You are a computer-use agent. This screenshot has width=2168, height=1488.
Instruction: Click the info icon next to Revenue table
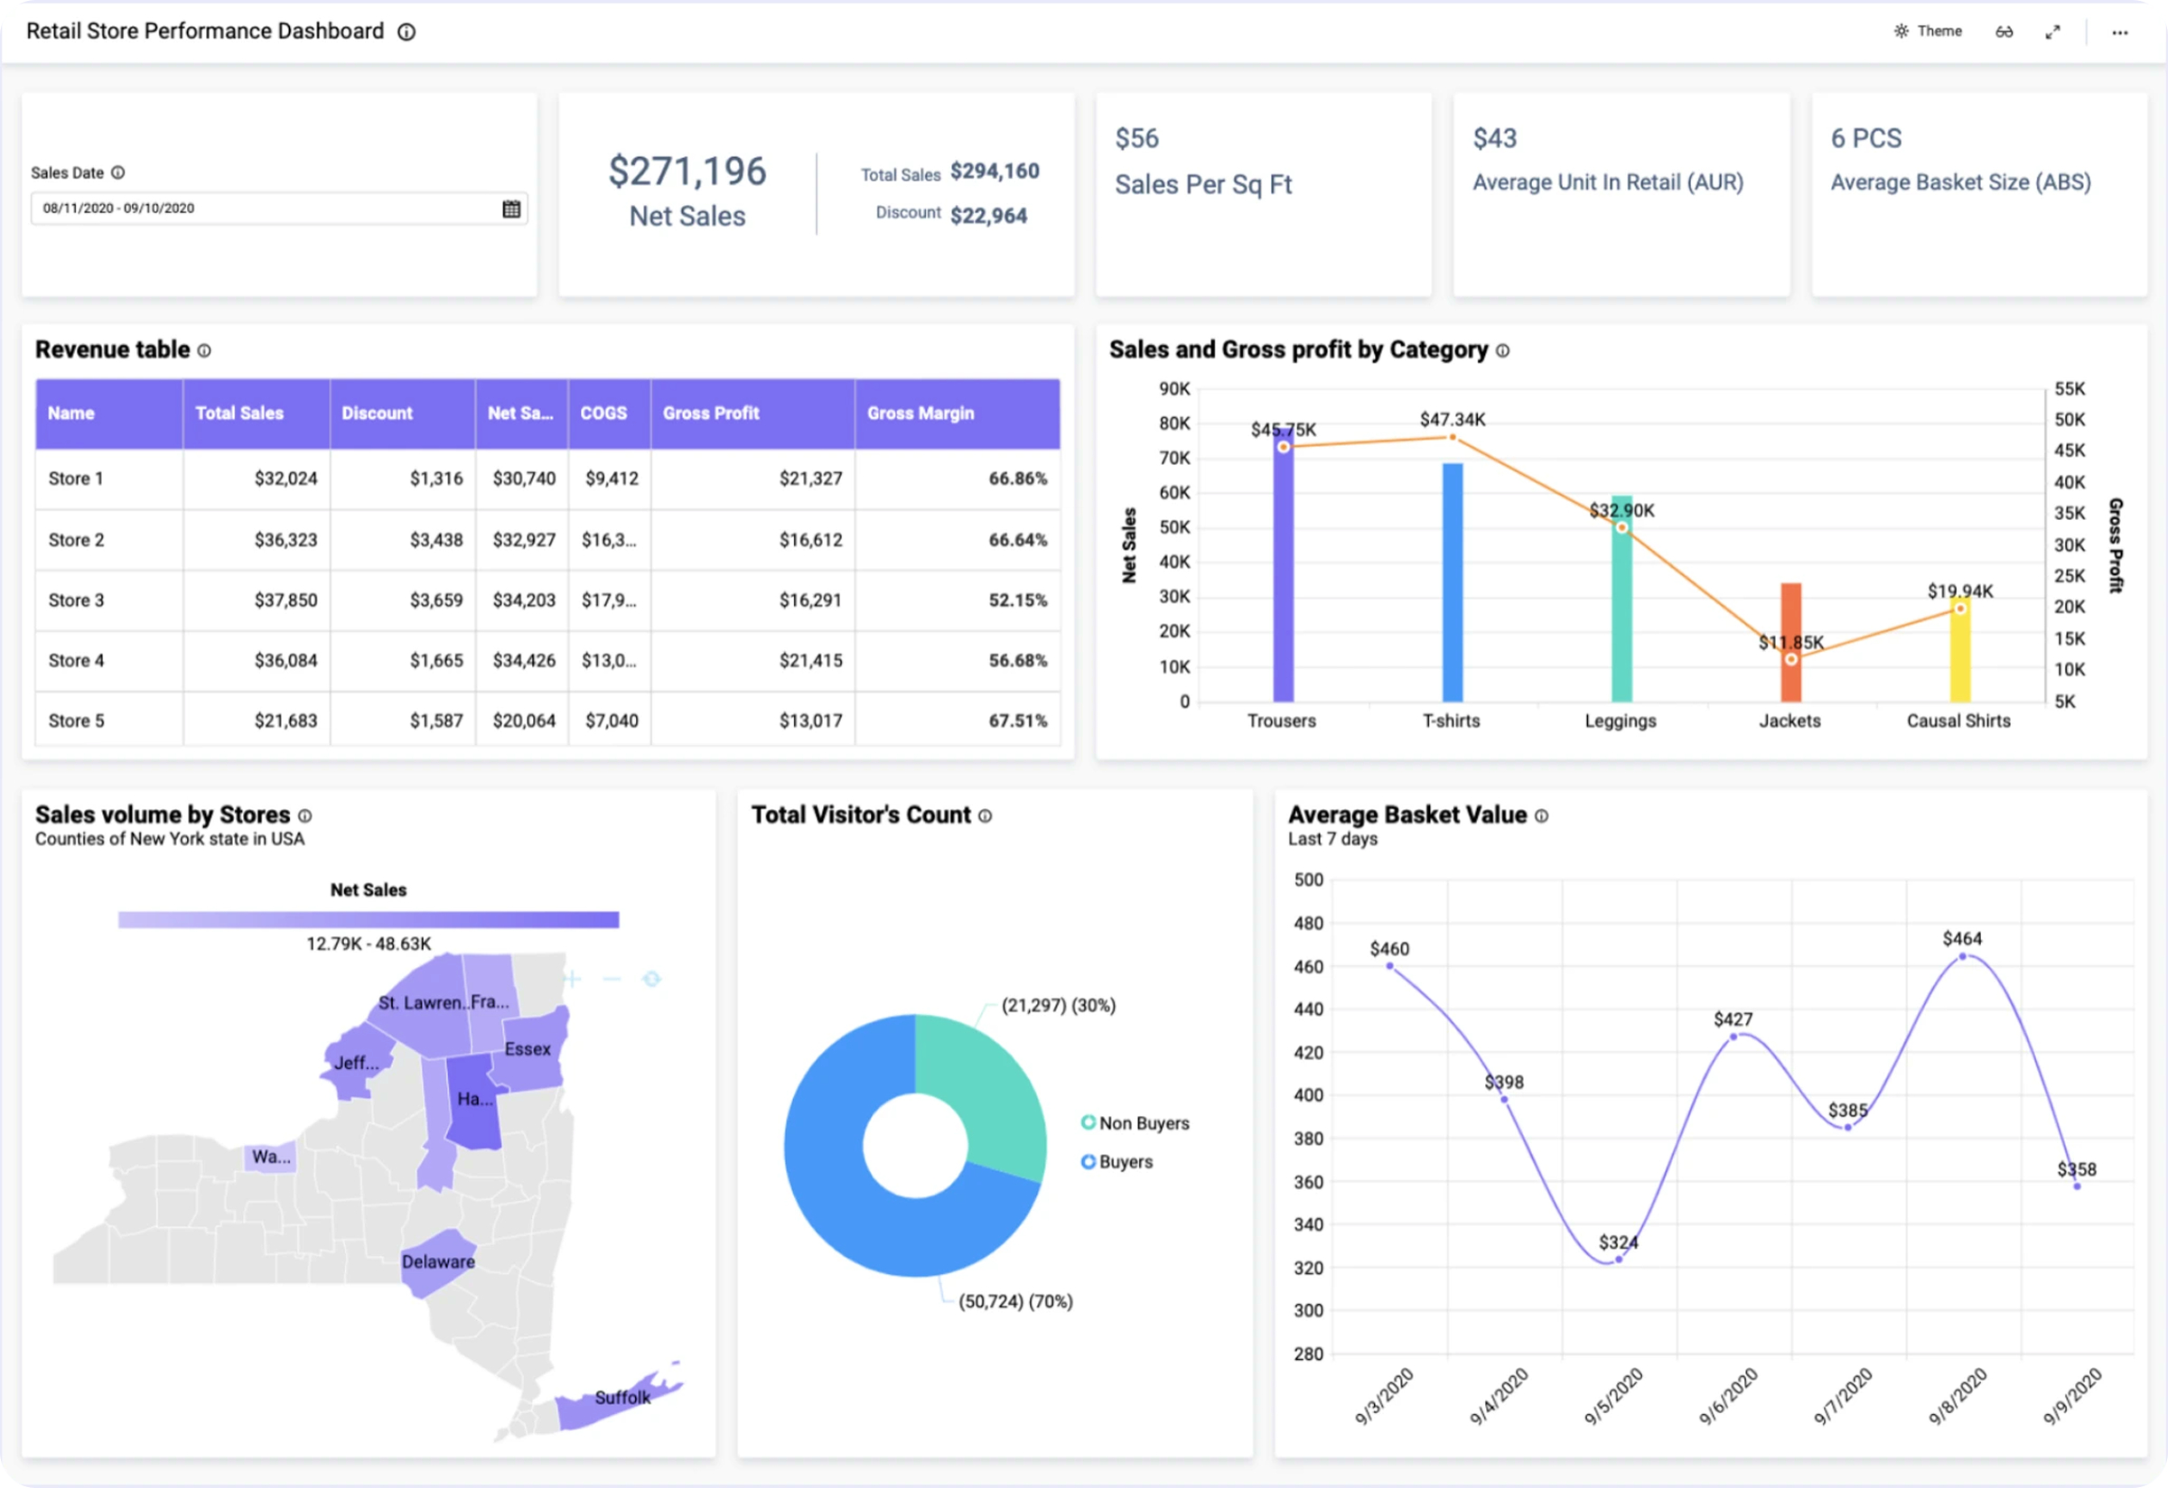click(x=204, y=350)
